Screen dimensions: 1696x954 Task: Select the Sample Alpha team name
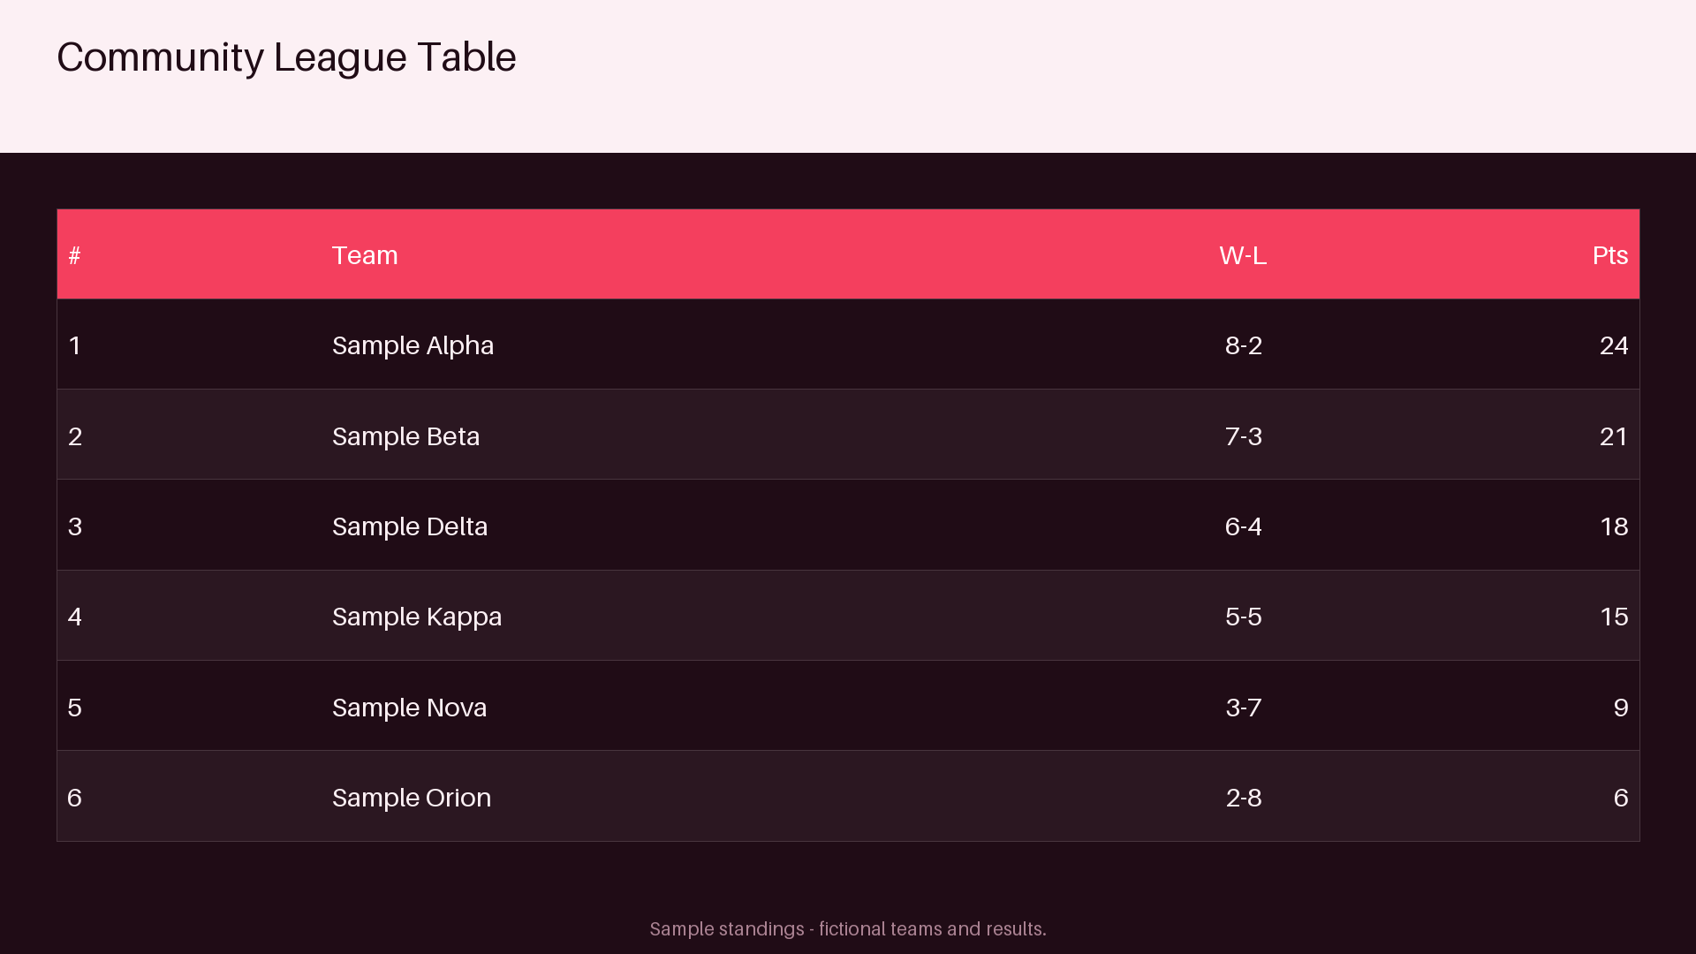[413, 345]
